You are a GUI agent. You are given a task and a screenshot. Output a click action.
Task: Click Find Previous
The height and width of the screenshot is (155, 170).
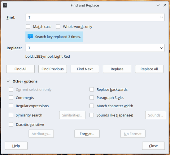pyautogui.click(x=53, y=69)
